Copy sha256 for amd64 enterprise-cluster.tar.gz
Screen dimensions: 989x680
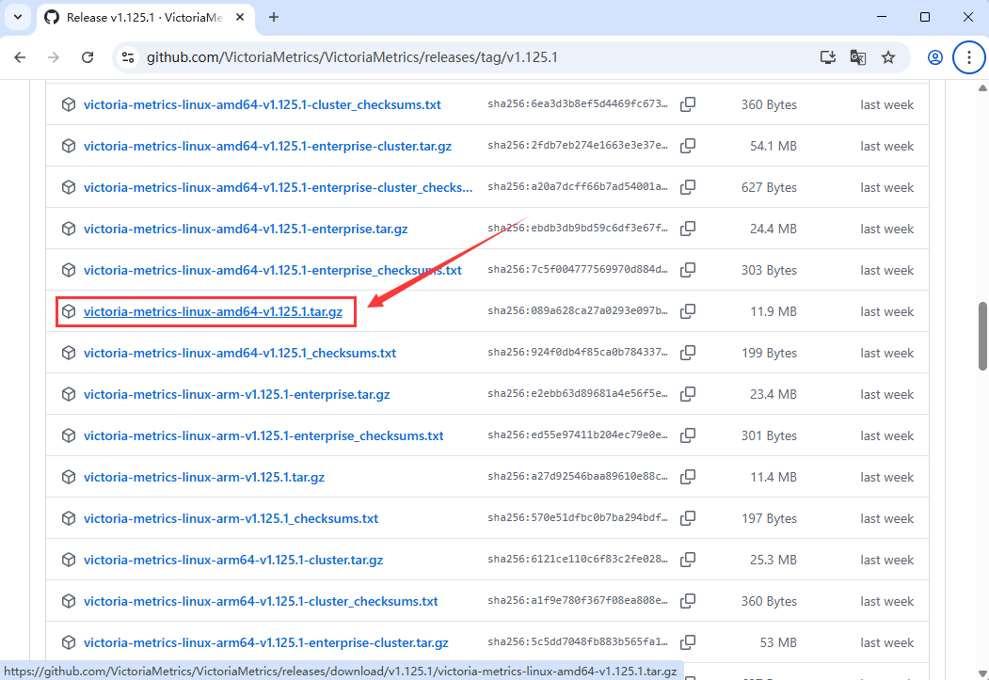pyautogui.click(x=688, y=146)
